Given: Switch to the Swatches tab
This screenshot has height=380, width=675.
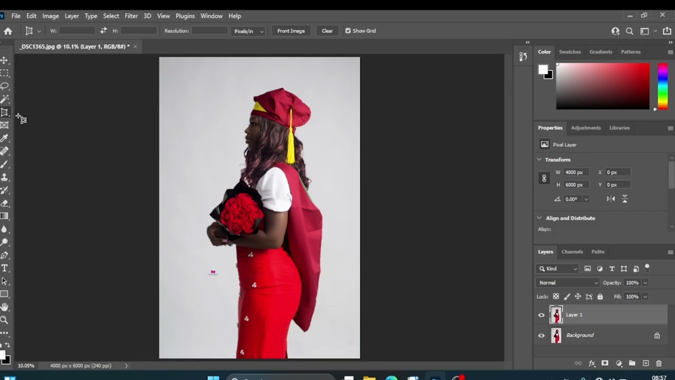Looking at the screenshot, I should pyautogui.click(x=570, y=52).
